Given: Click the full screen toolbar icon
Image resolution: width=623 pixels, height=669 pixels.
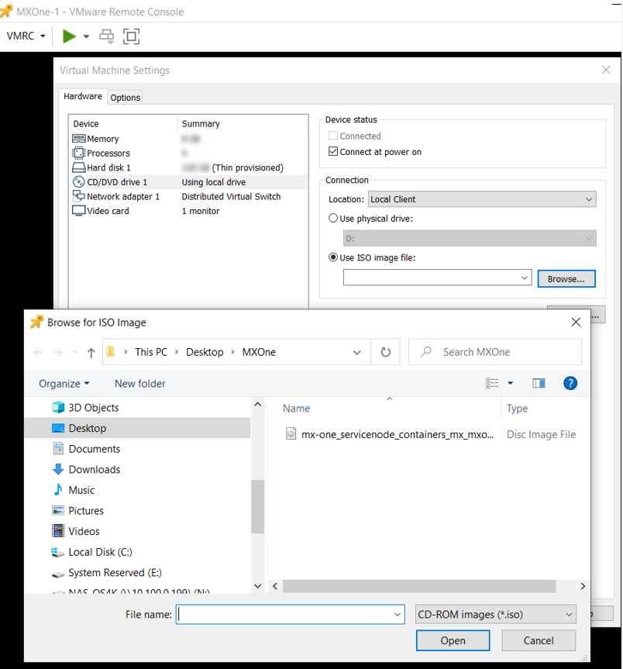Looking at the screenshot, I should tap(131, 36).
